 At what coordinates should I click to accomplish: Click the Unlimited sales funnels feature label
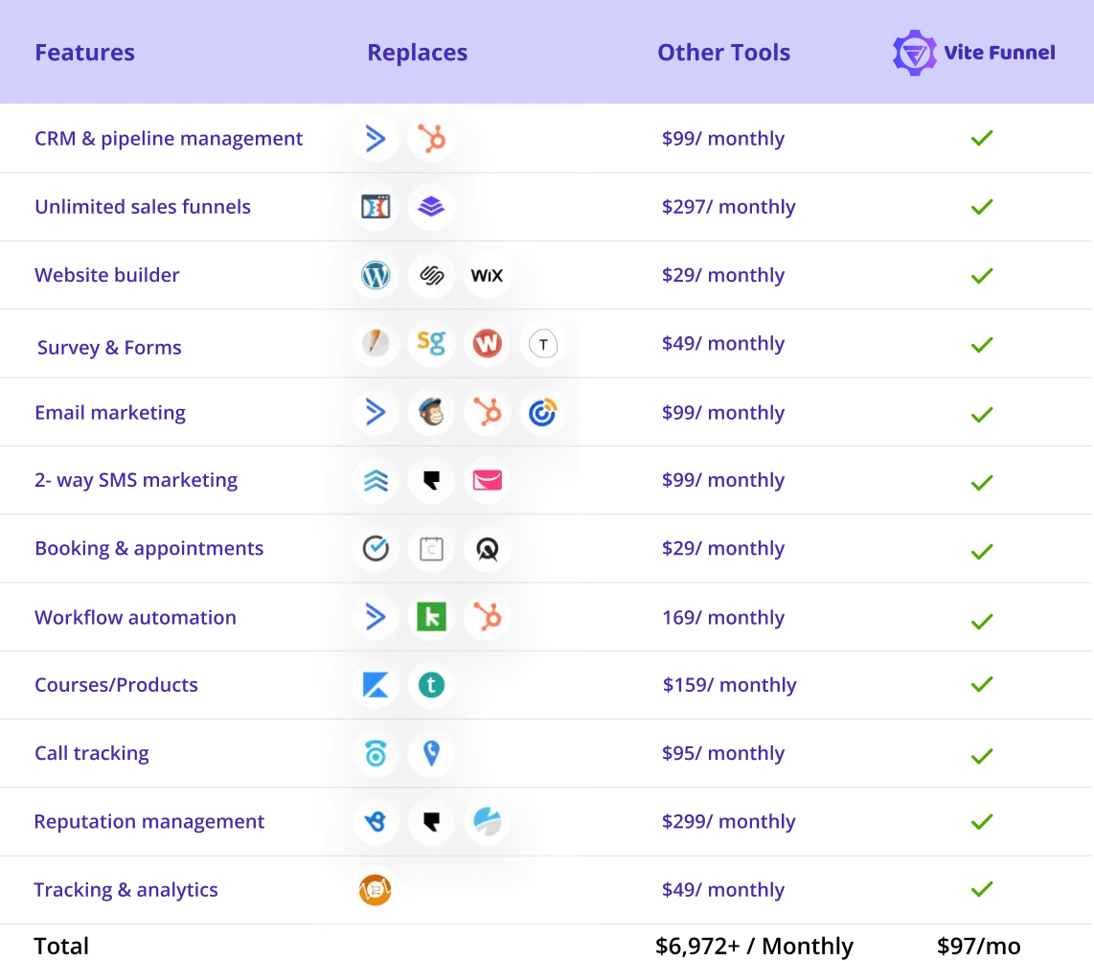[x=143, y=207]
